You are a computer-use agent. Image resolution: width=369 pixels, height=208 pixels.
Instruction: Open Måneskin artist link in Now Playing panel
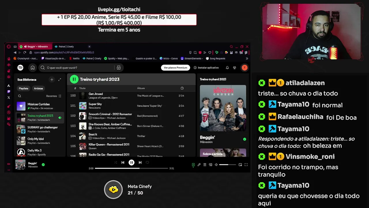click(206, 142)
